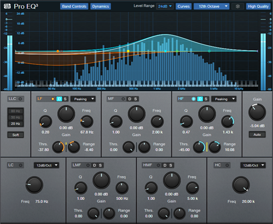Toggle the Band Controls view button
This screenshot has width=273, height=224.
point(74,7)
